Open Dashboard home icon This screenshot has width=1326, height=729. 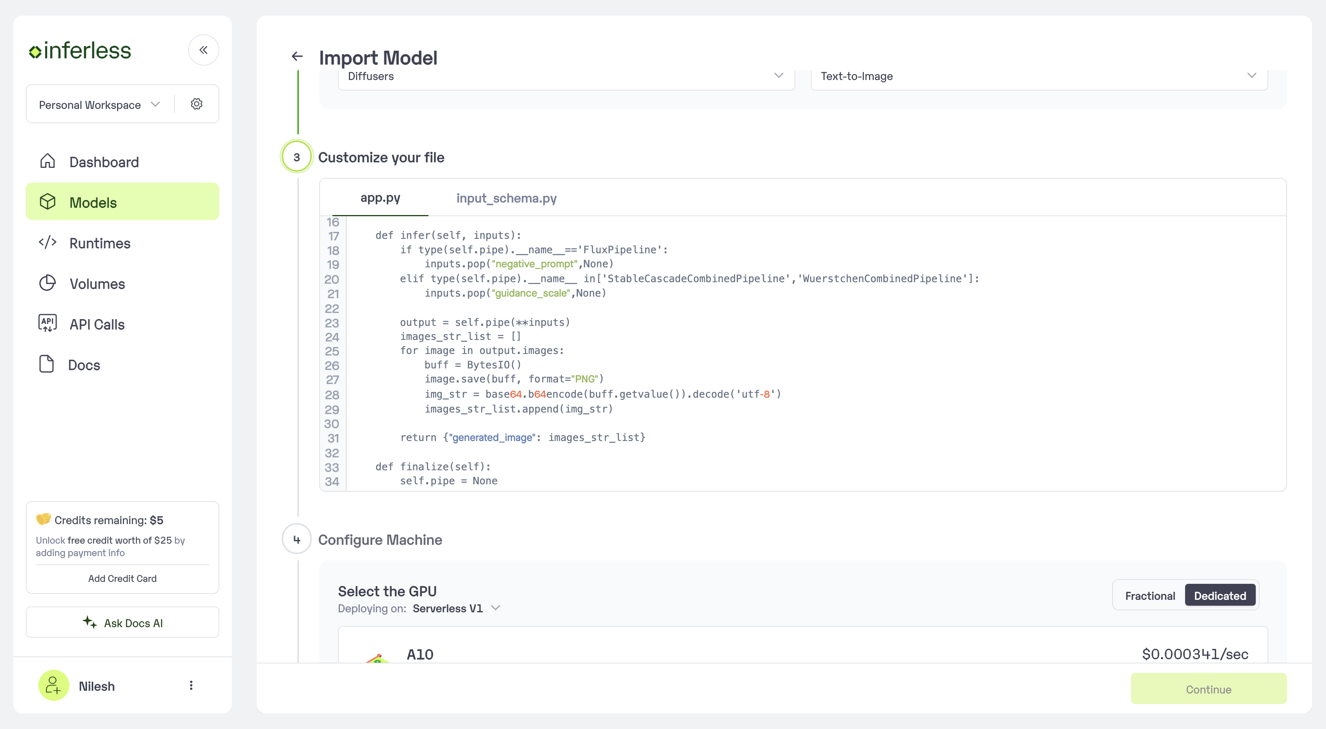pos(47,161)
